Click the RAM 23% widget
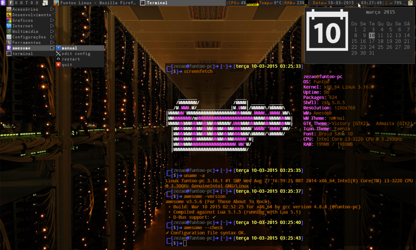Image resolution: width=416 pixels, height=250 pixels. click(295, 3)
